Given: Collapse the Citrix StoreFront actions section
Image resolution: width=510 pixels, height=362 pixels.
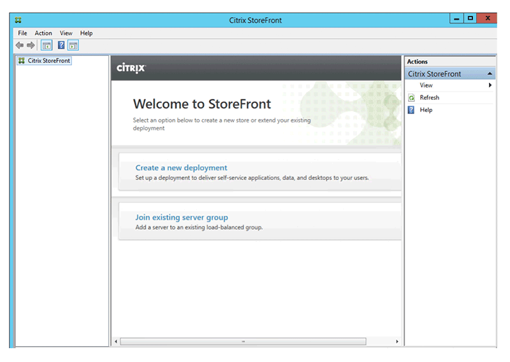Looking at the screenshot, I should [490, 74].
